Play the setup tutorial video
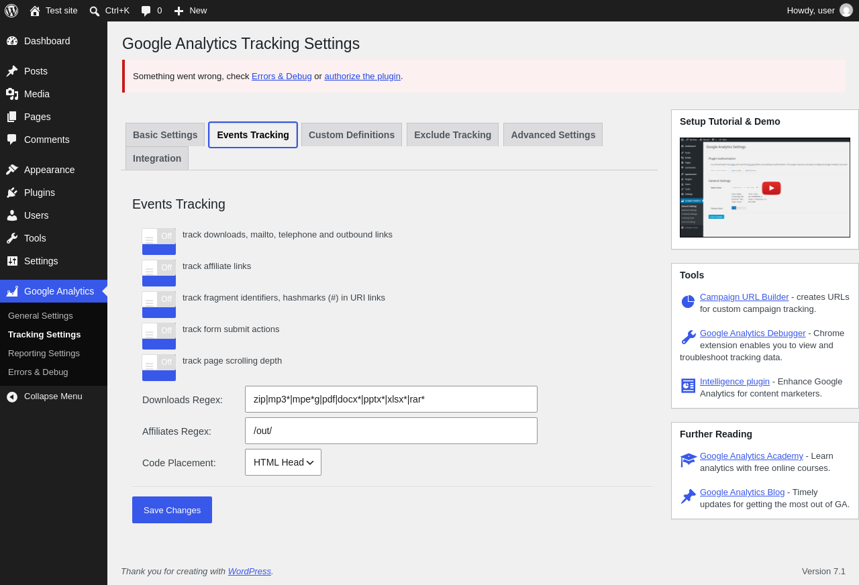Image resolution: width=859 pixels, height=585 pixels. coord(771,188)
